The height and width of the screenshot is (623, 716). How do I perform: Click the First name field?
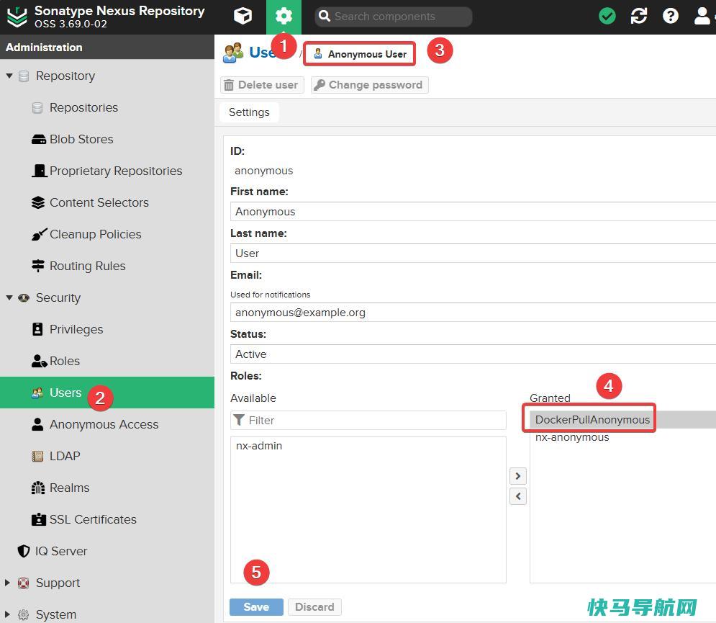(x=473, y=212)
